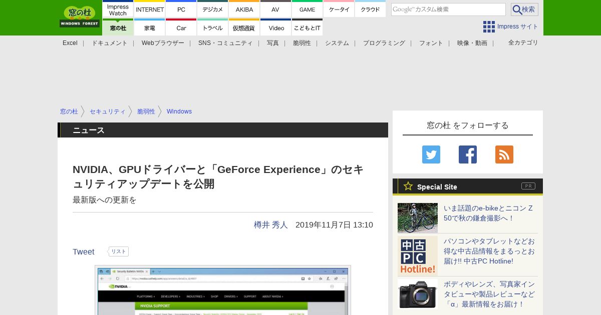The width and height of the screenshot is (601, 315).
Task: Open the Impress site grid icon
Action: pyautogui.click(x=489, y=26)
